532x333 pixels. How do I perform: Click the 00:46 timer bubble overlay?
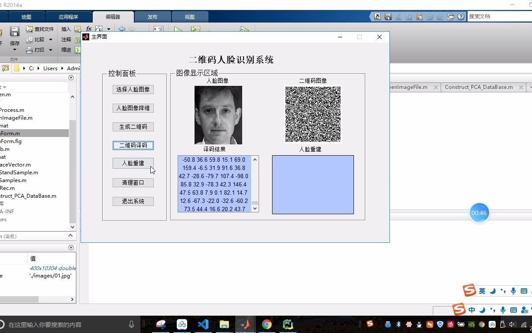point(479,212)
